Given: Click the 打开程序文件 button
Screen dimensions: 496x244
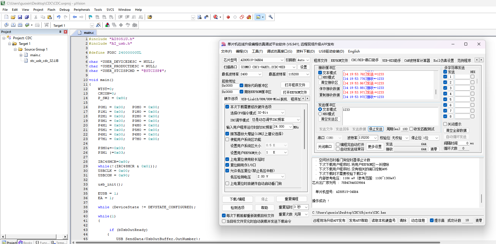Looking at the screenshot, I should tap(295, 85).
